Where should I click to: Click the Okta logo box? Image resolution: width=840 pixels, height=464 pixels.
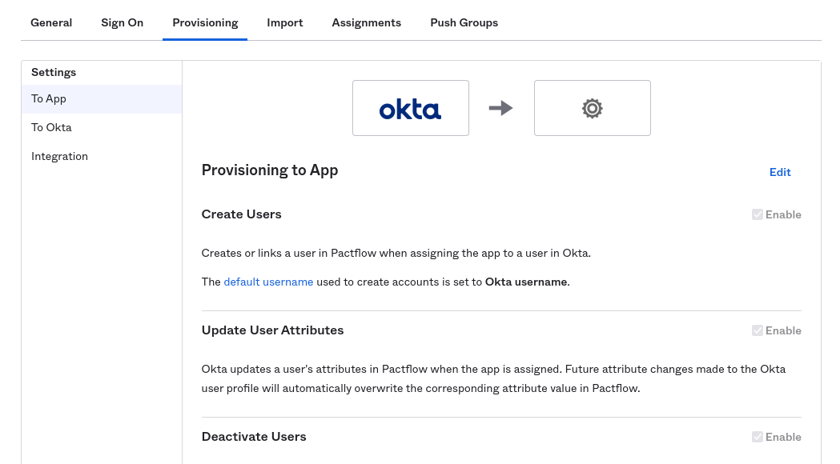point(410,108)
